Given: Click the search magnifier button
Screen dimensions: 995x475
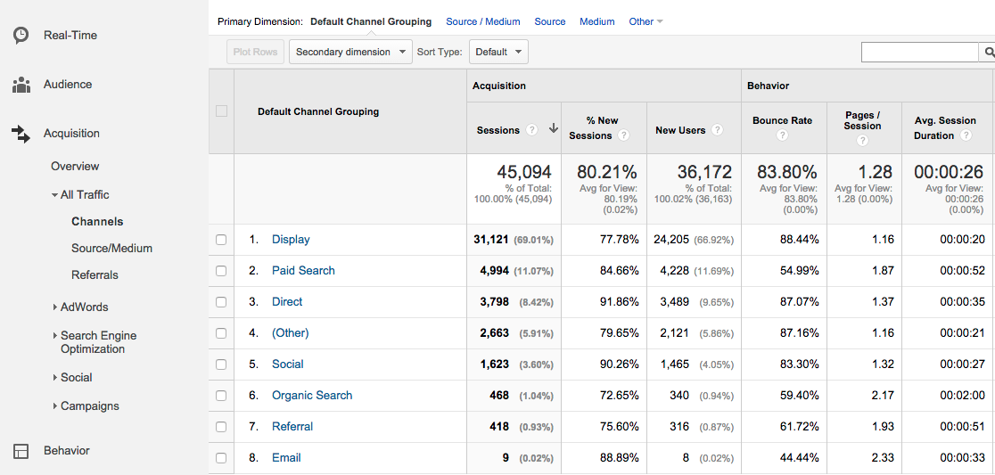Looking at the screenshot, I should pos(987,53).
